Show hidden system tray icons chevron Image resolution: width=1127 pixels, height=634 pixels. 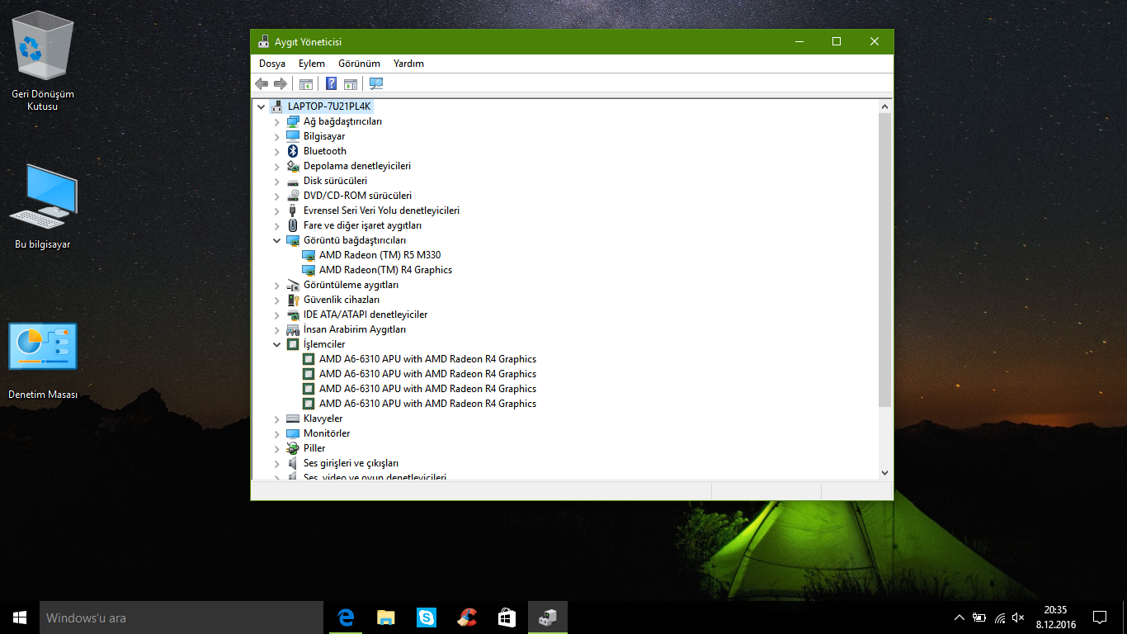coord(959,617)
